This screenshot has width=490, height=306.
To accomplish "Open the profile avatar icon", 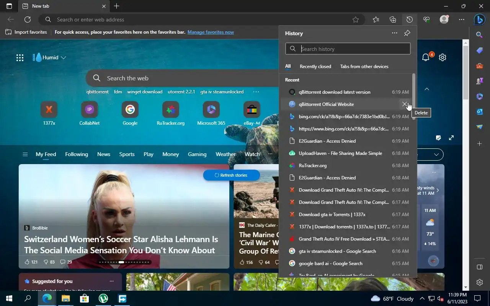I will coord(444,20).
